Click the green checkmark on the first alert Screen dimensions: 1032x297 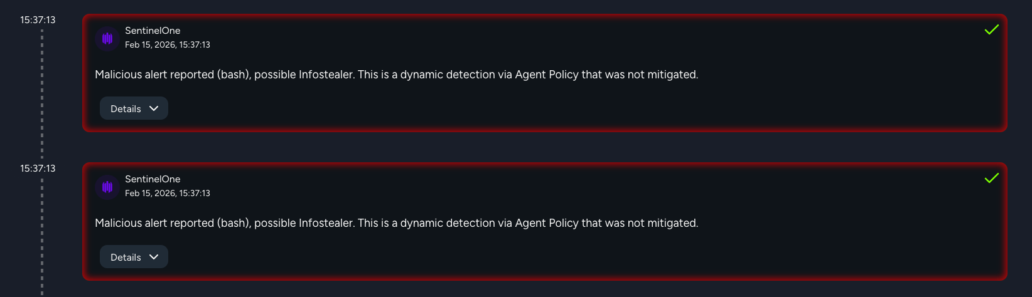(x=992, y=29)
